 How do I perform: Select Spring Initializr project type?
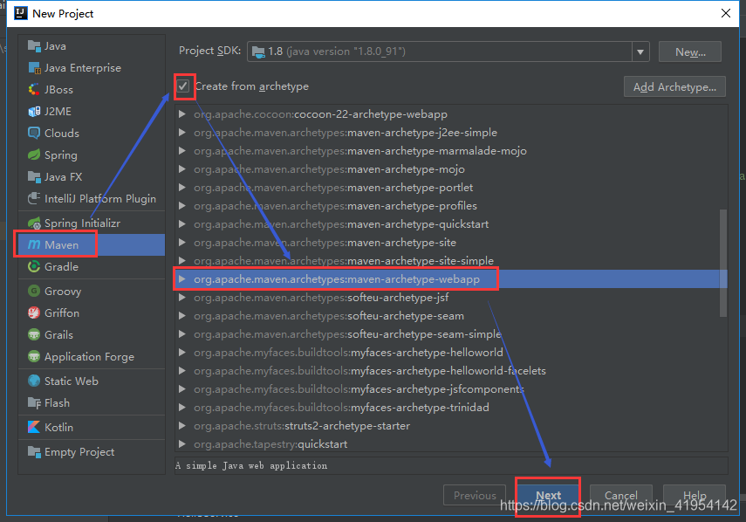point(92,223)
